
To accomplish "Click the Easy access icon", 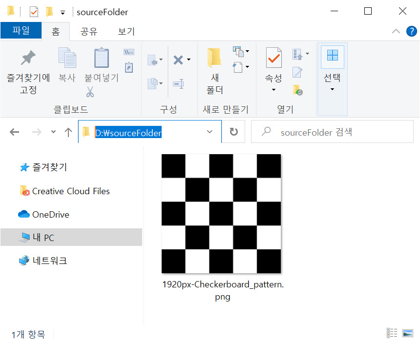I will (238, 67).
